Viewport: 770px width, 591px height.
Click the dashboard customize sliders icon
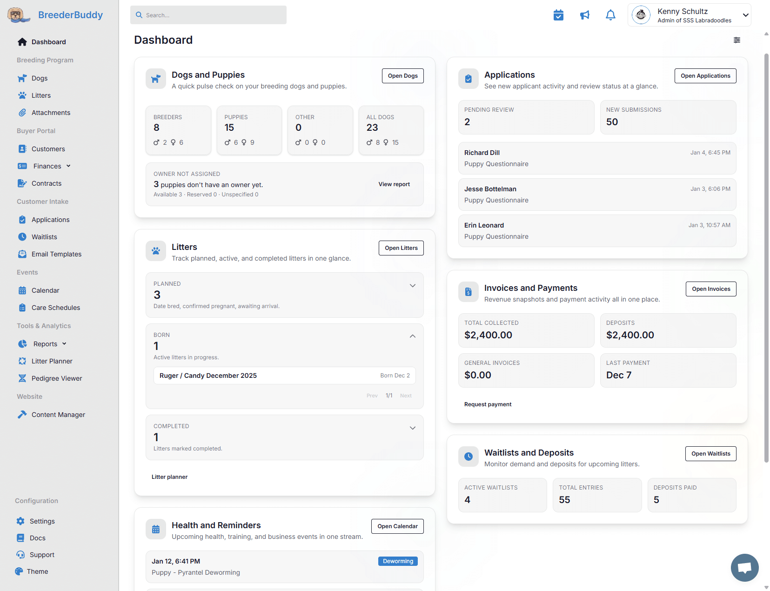(737, 40)
